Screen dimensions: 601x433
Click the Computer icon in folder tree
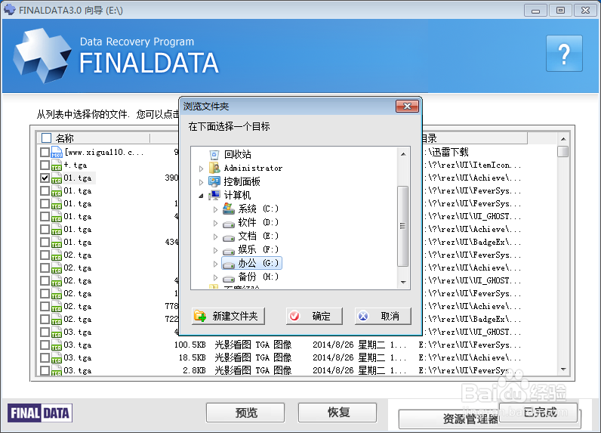tap(214, 195)
